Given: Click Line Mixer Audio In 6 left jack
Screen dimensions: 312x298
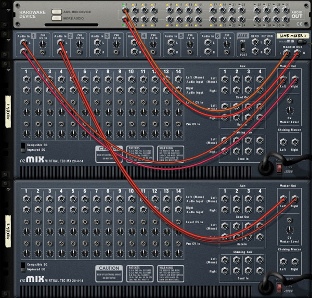Looking at the screenshot, I should pos(207,42).
